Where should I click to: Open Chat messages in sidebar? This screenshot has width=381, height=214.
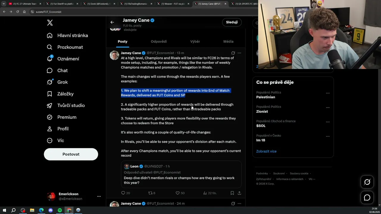tap(57, 70)
